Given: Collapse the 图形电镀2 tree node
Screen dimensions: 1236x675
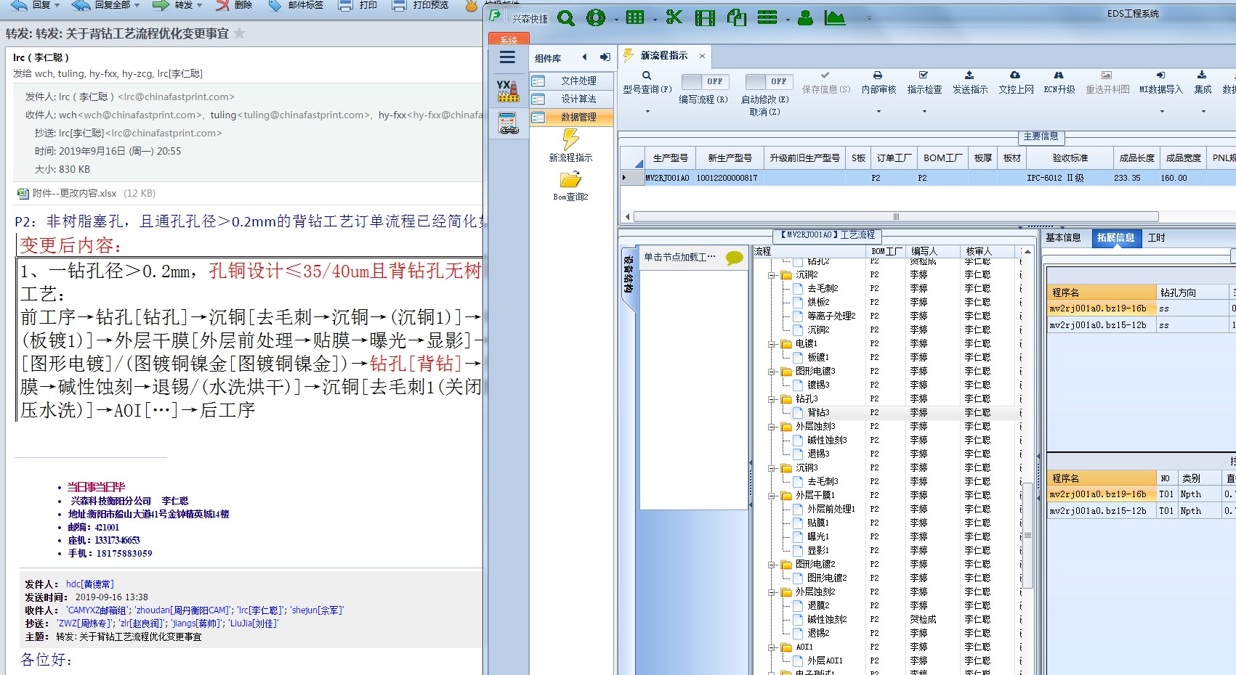Looking at the screenshot, I should click(x=772, y=565).
